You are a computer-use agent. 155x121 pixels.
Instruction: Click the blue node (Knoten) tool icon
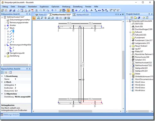pyautogui.click(x=76, y=10)
